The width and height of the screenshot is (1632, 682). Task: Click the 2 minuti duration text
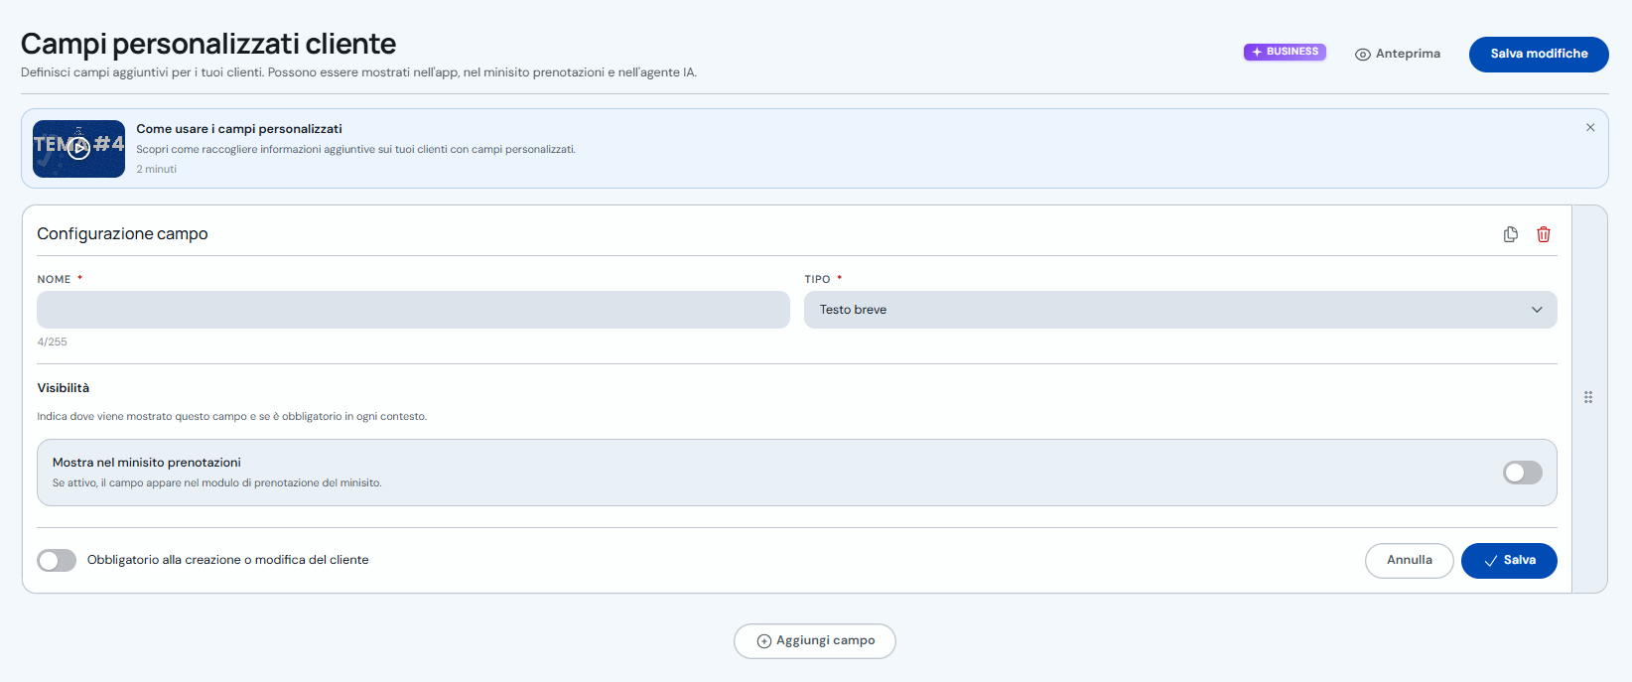pos(157,169)
